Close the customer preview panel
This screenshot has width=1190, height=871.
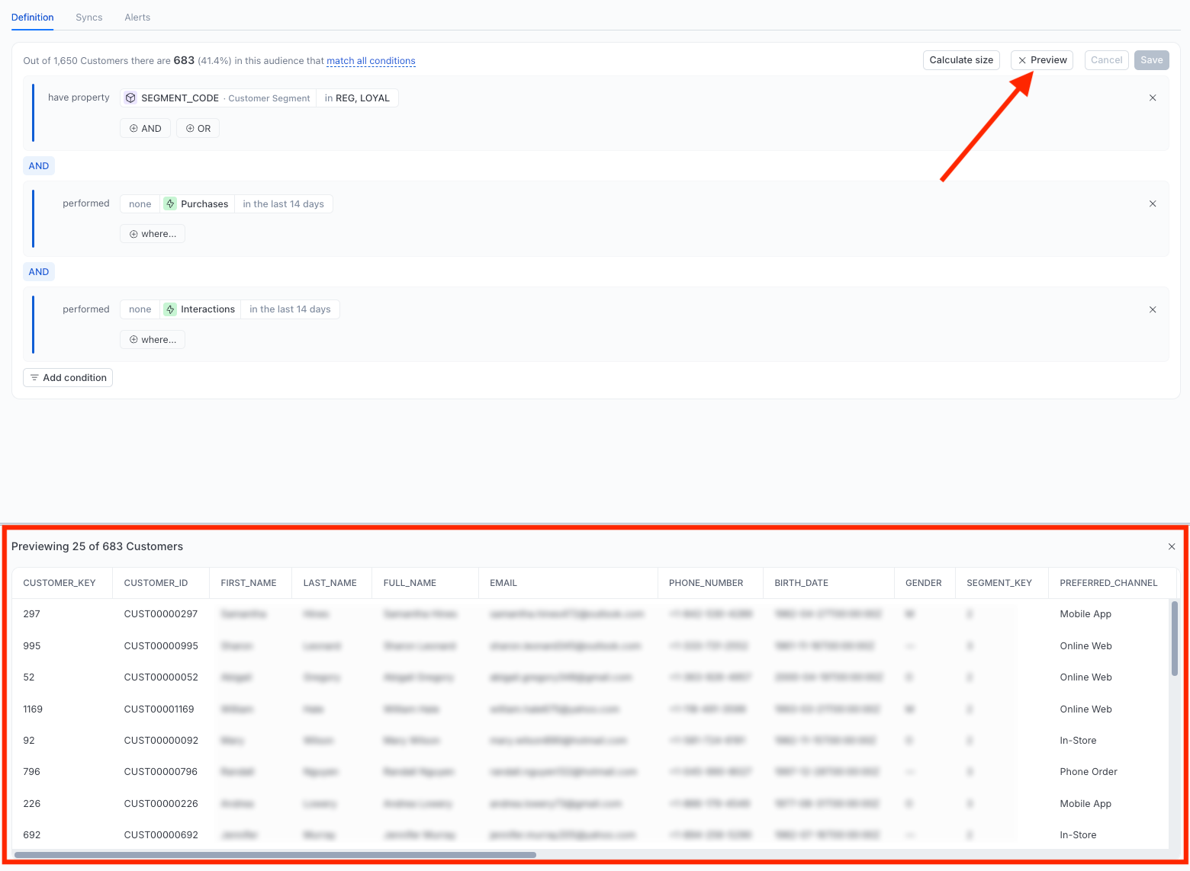(1172, 546)
